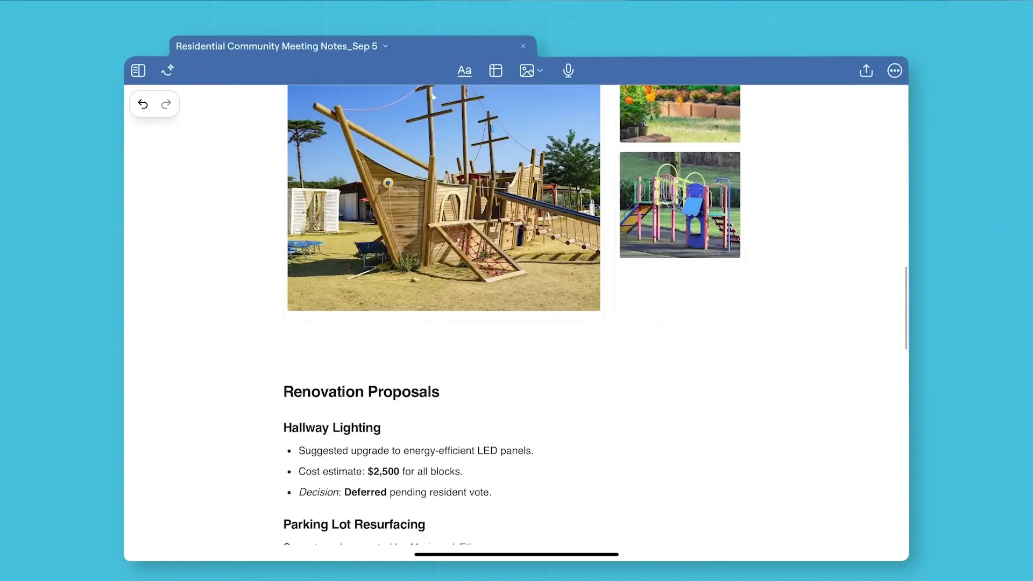
Task: Open the AI sparkle assistant tool
Action: click(x=167, y=70)
